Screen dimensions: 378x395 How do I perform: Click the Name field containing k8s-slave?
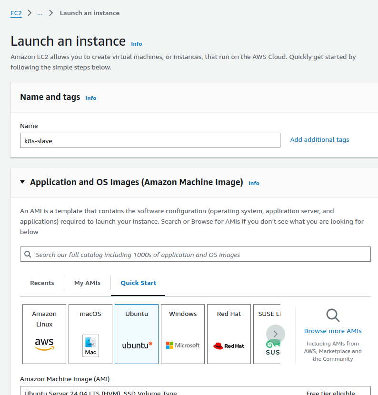150,140
